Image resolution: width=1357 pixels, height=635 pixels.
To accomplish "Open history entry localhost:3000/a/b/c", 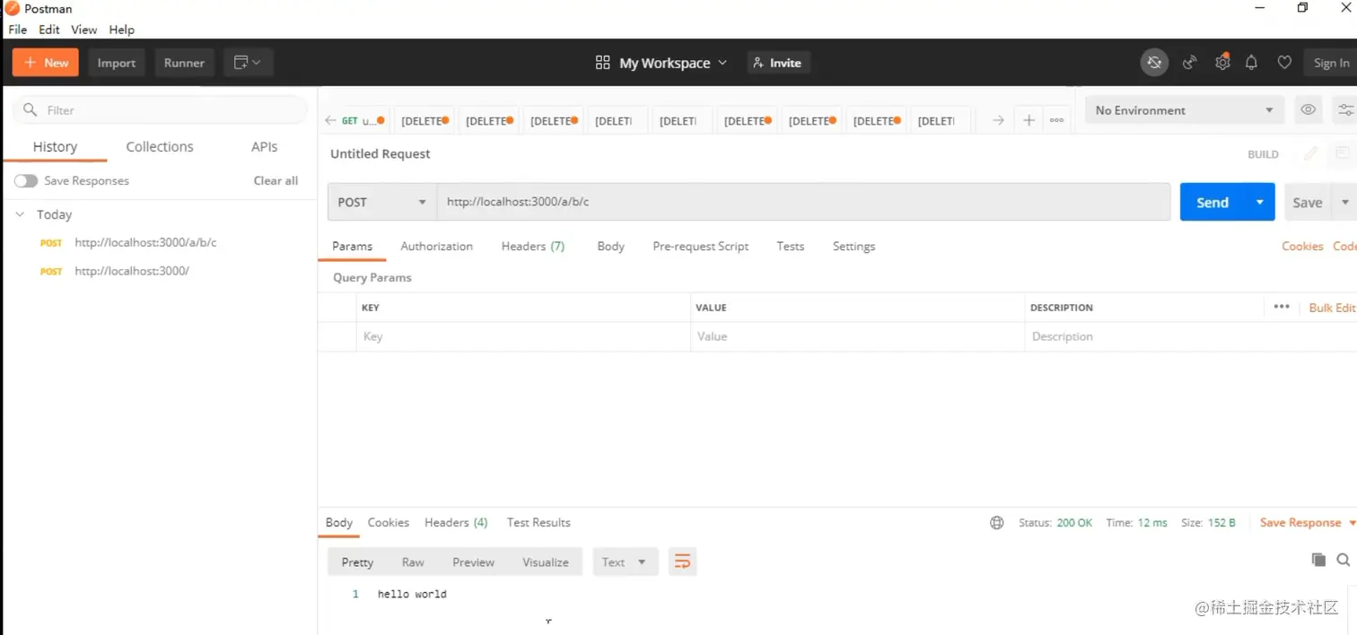I will [145, 243].
